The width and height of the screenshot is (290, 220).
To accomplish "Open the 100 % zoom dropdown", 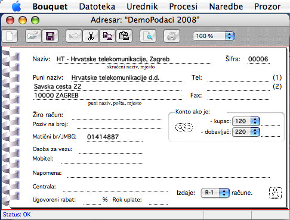I will click(214, 36).
